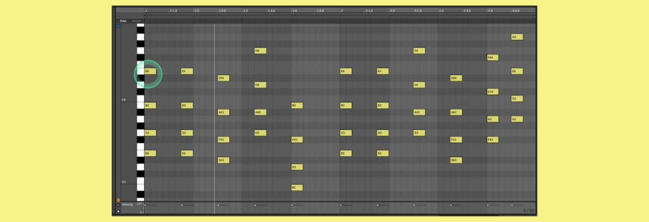Select the C4 note
The width and height of the screenshot is (649, 222).
point(517,99)
